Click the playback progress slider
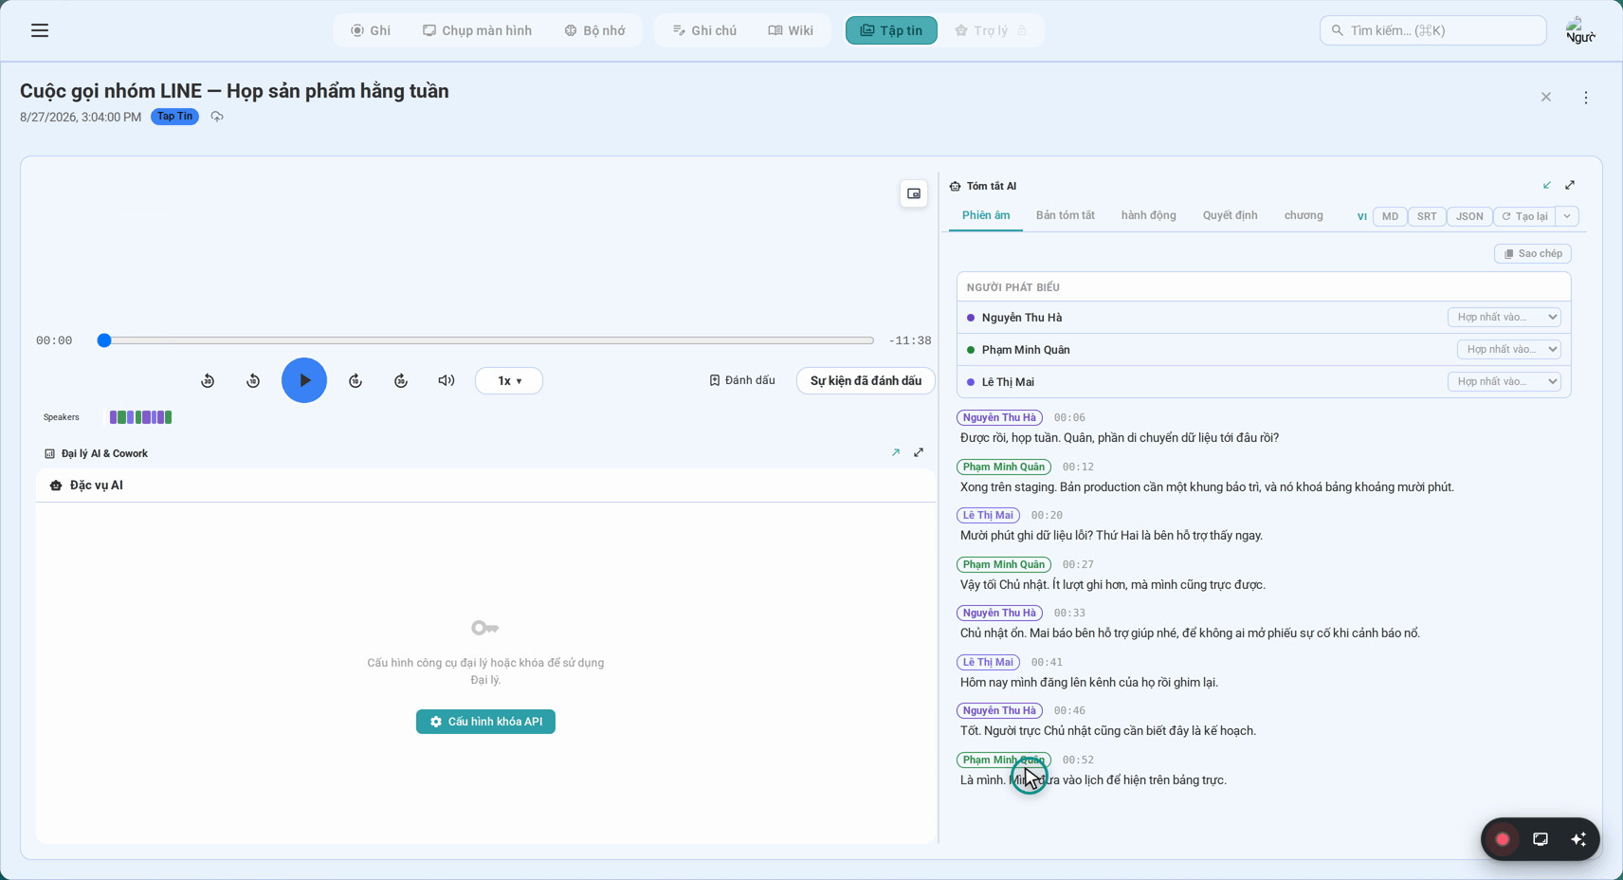This screenshot has height=880, width=1623. click(484, 340)
